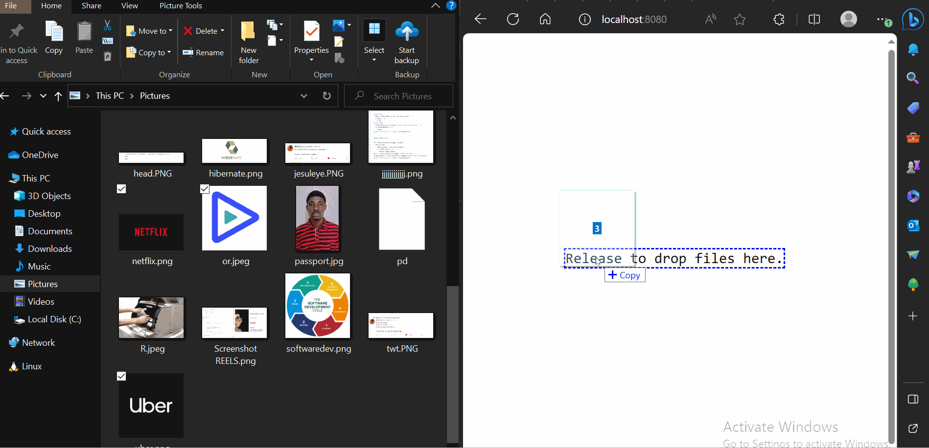Select Quick access in navigation pane
929x448 pixels.
click(46, 132)
